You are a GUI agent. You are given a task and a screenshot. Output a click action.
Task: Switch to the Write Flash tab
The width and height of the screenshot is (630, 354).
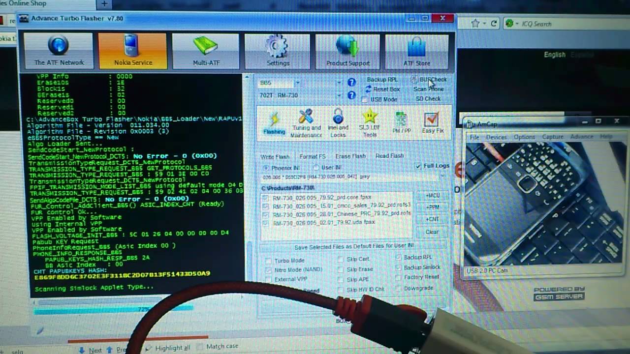[x=275, y=156]
